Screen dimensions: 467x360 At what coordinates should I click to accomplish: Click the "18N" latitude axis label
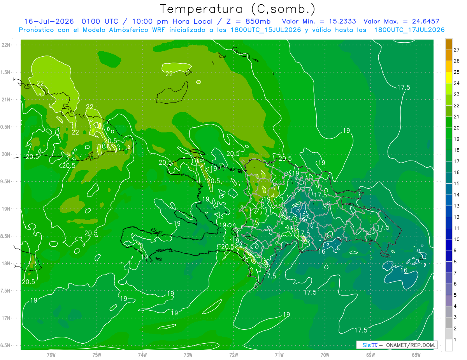coord(5,264)
